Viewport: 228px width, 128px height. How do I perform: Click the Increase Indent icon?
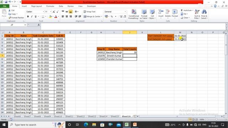pos(80,17)
